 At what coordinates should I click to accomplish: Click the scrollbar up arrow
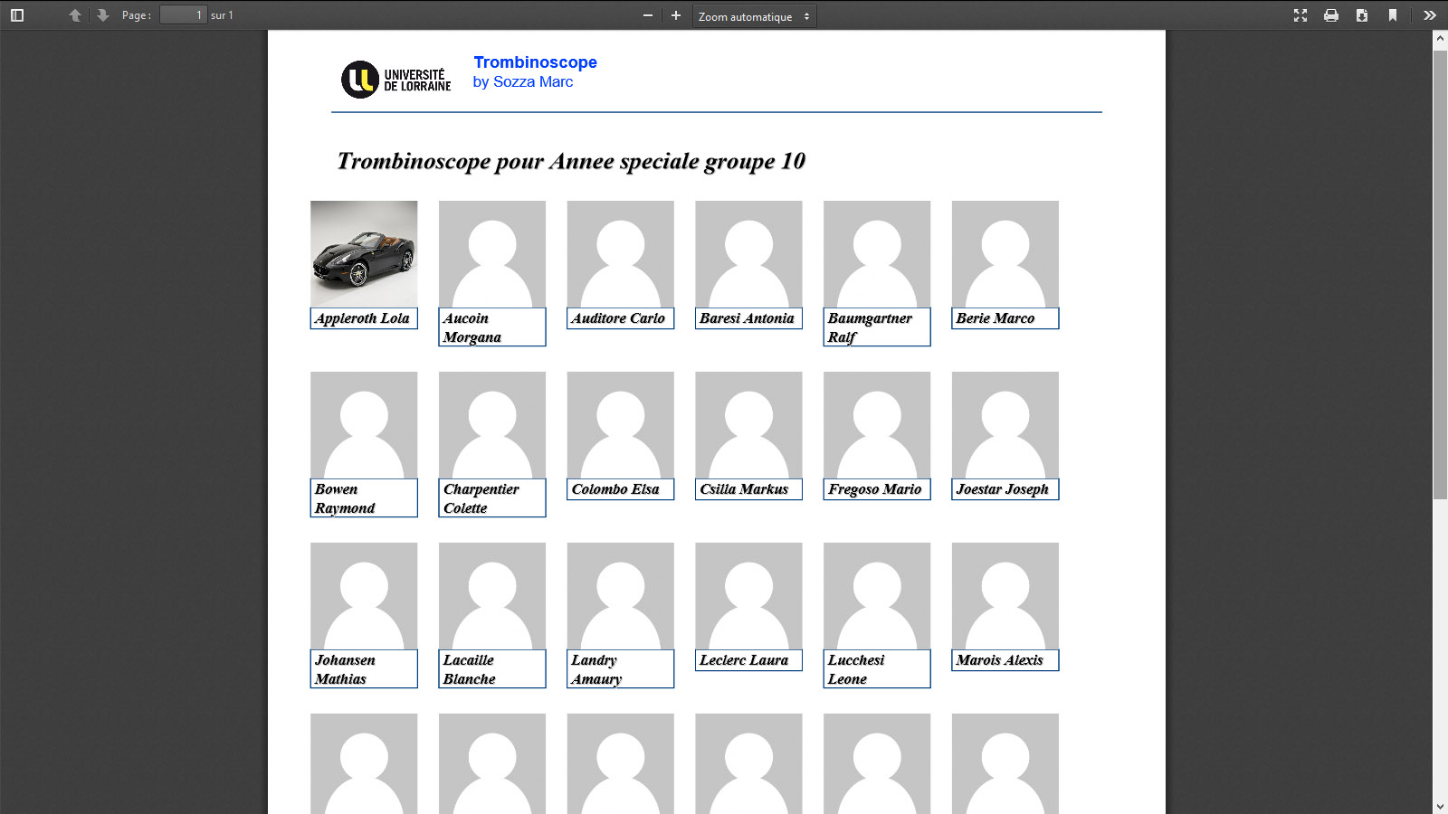click(x=1440, y=39)
